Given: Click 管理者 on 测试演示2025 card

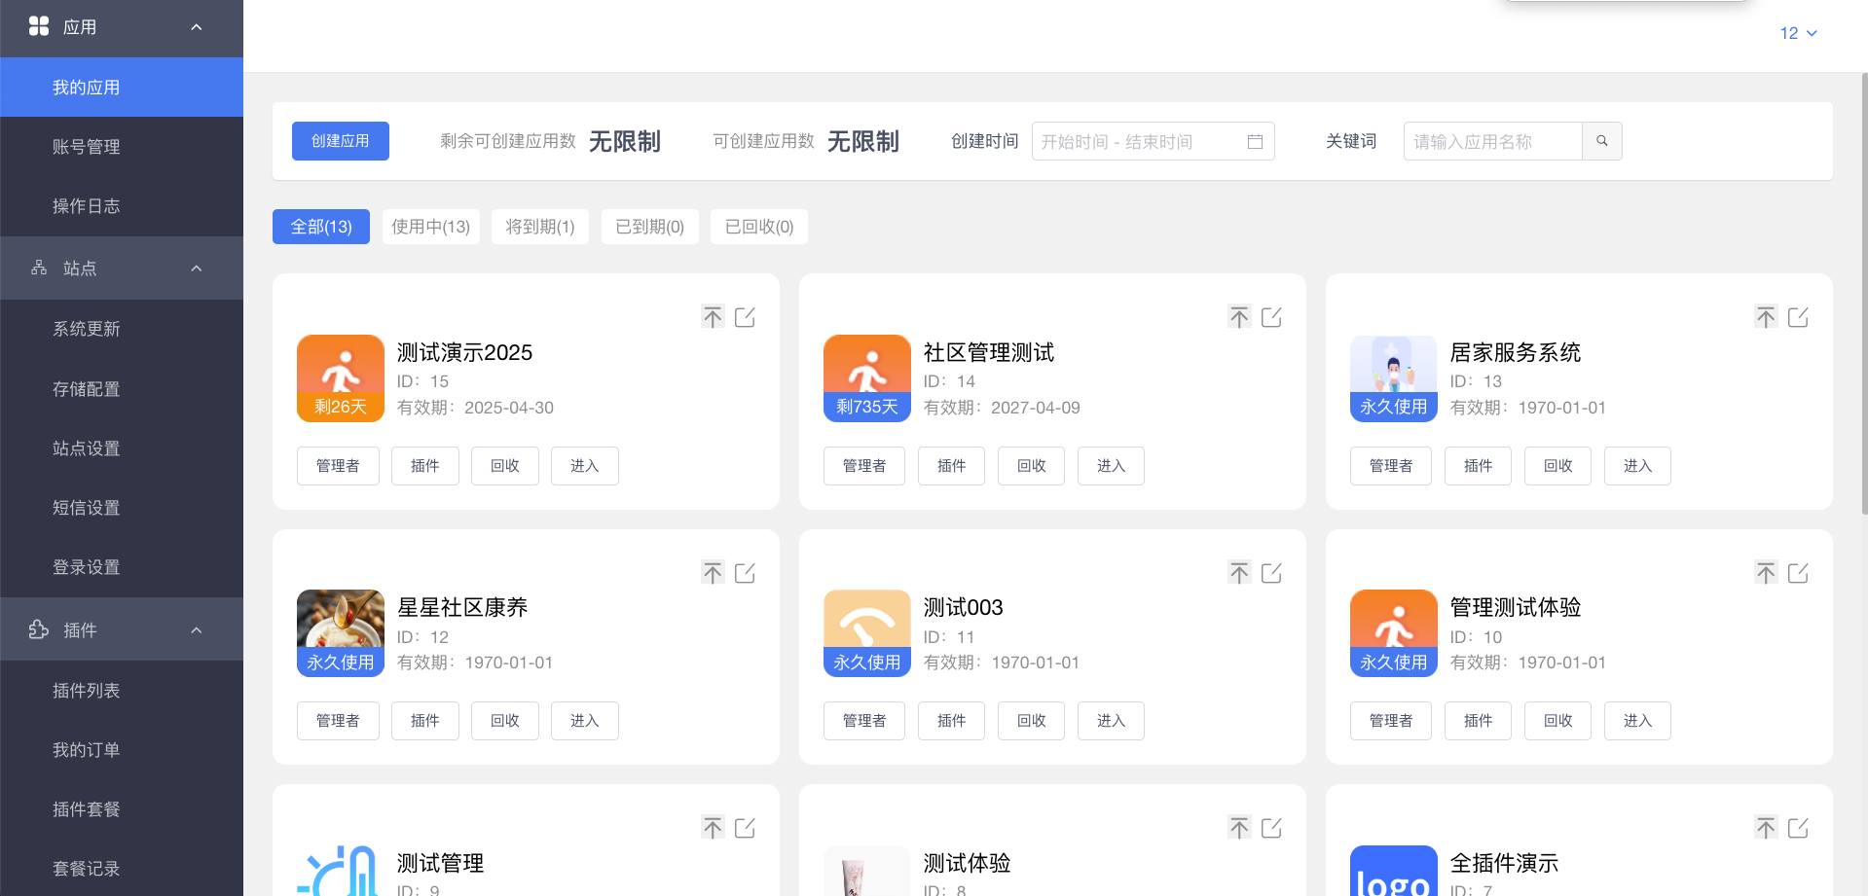Looking at the screenshot, I should click(338, 466).
